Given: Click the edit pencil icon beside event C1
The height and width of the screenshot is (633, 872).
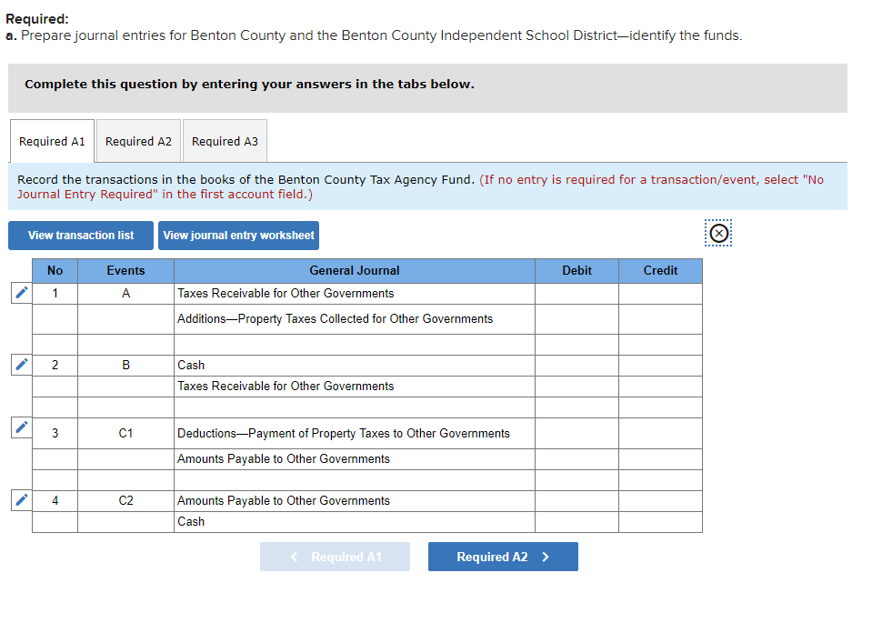Looking at the screenshot, I should (x=20, y=427).
